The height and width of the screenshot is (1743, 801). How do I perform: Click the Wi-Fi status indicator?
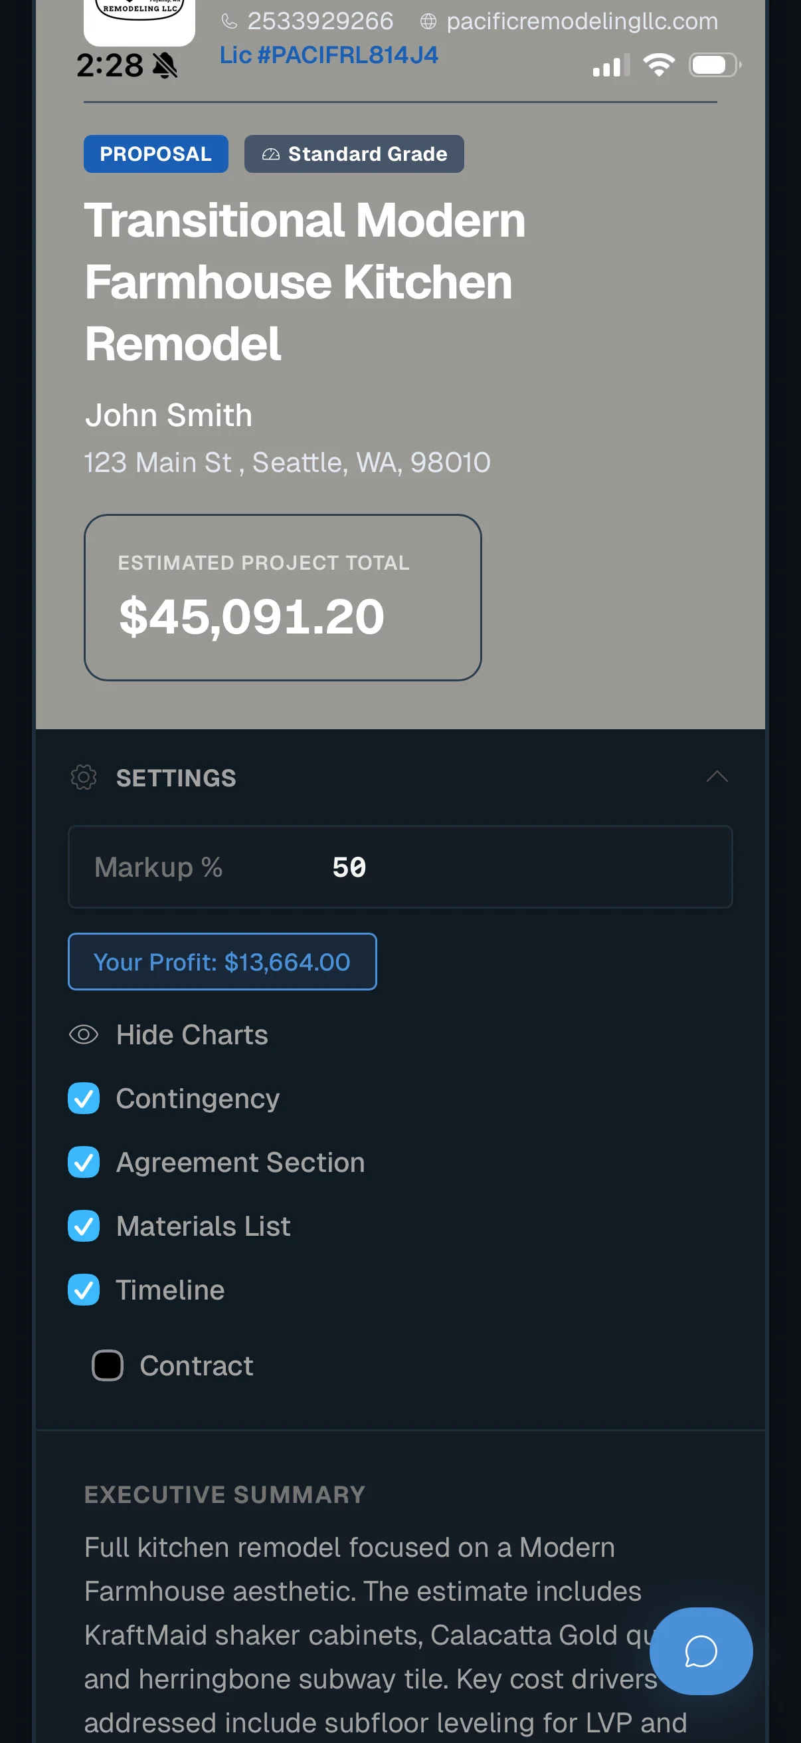click(658, 65)
